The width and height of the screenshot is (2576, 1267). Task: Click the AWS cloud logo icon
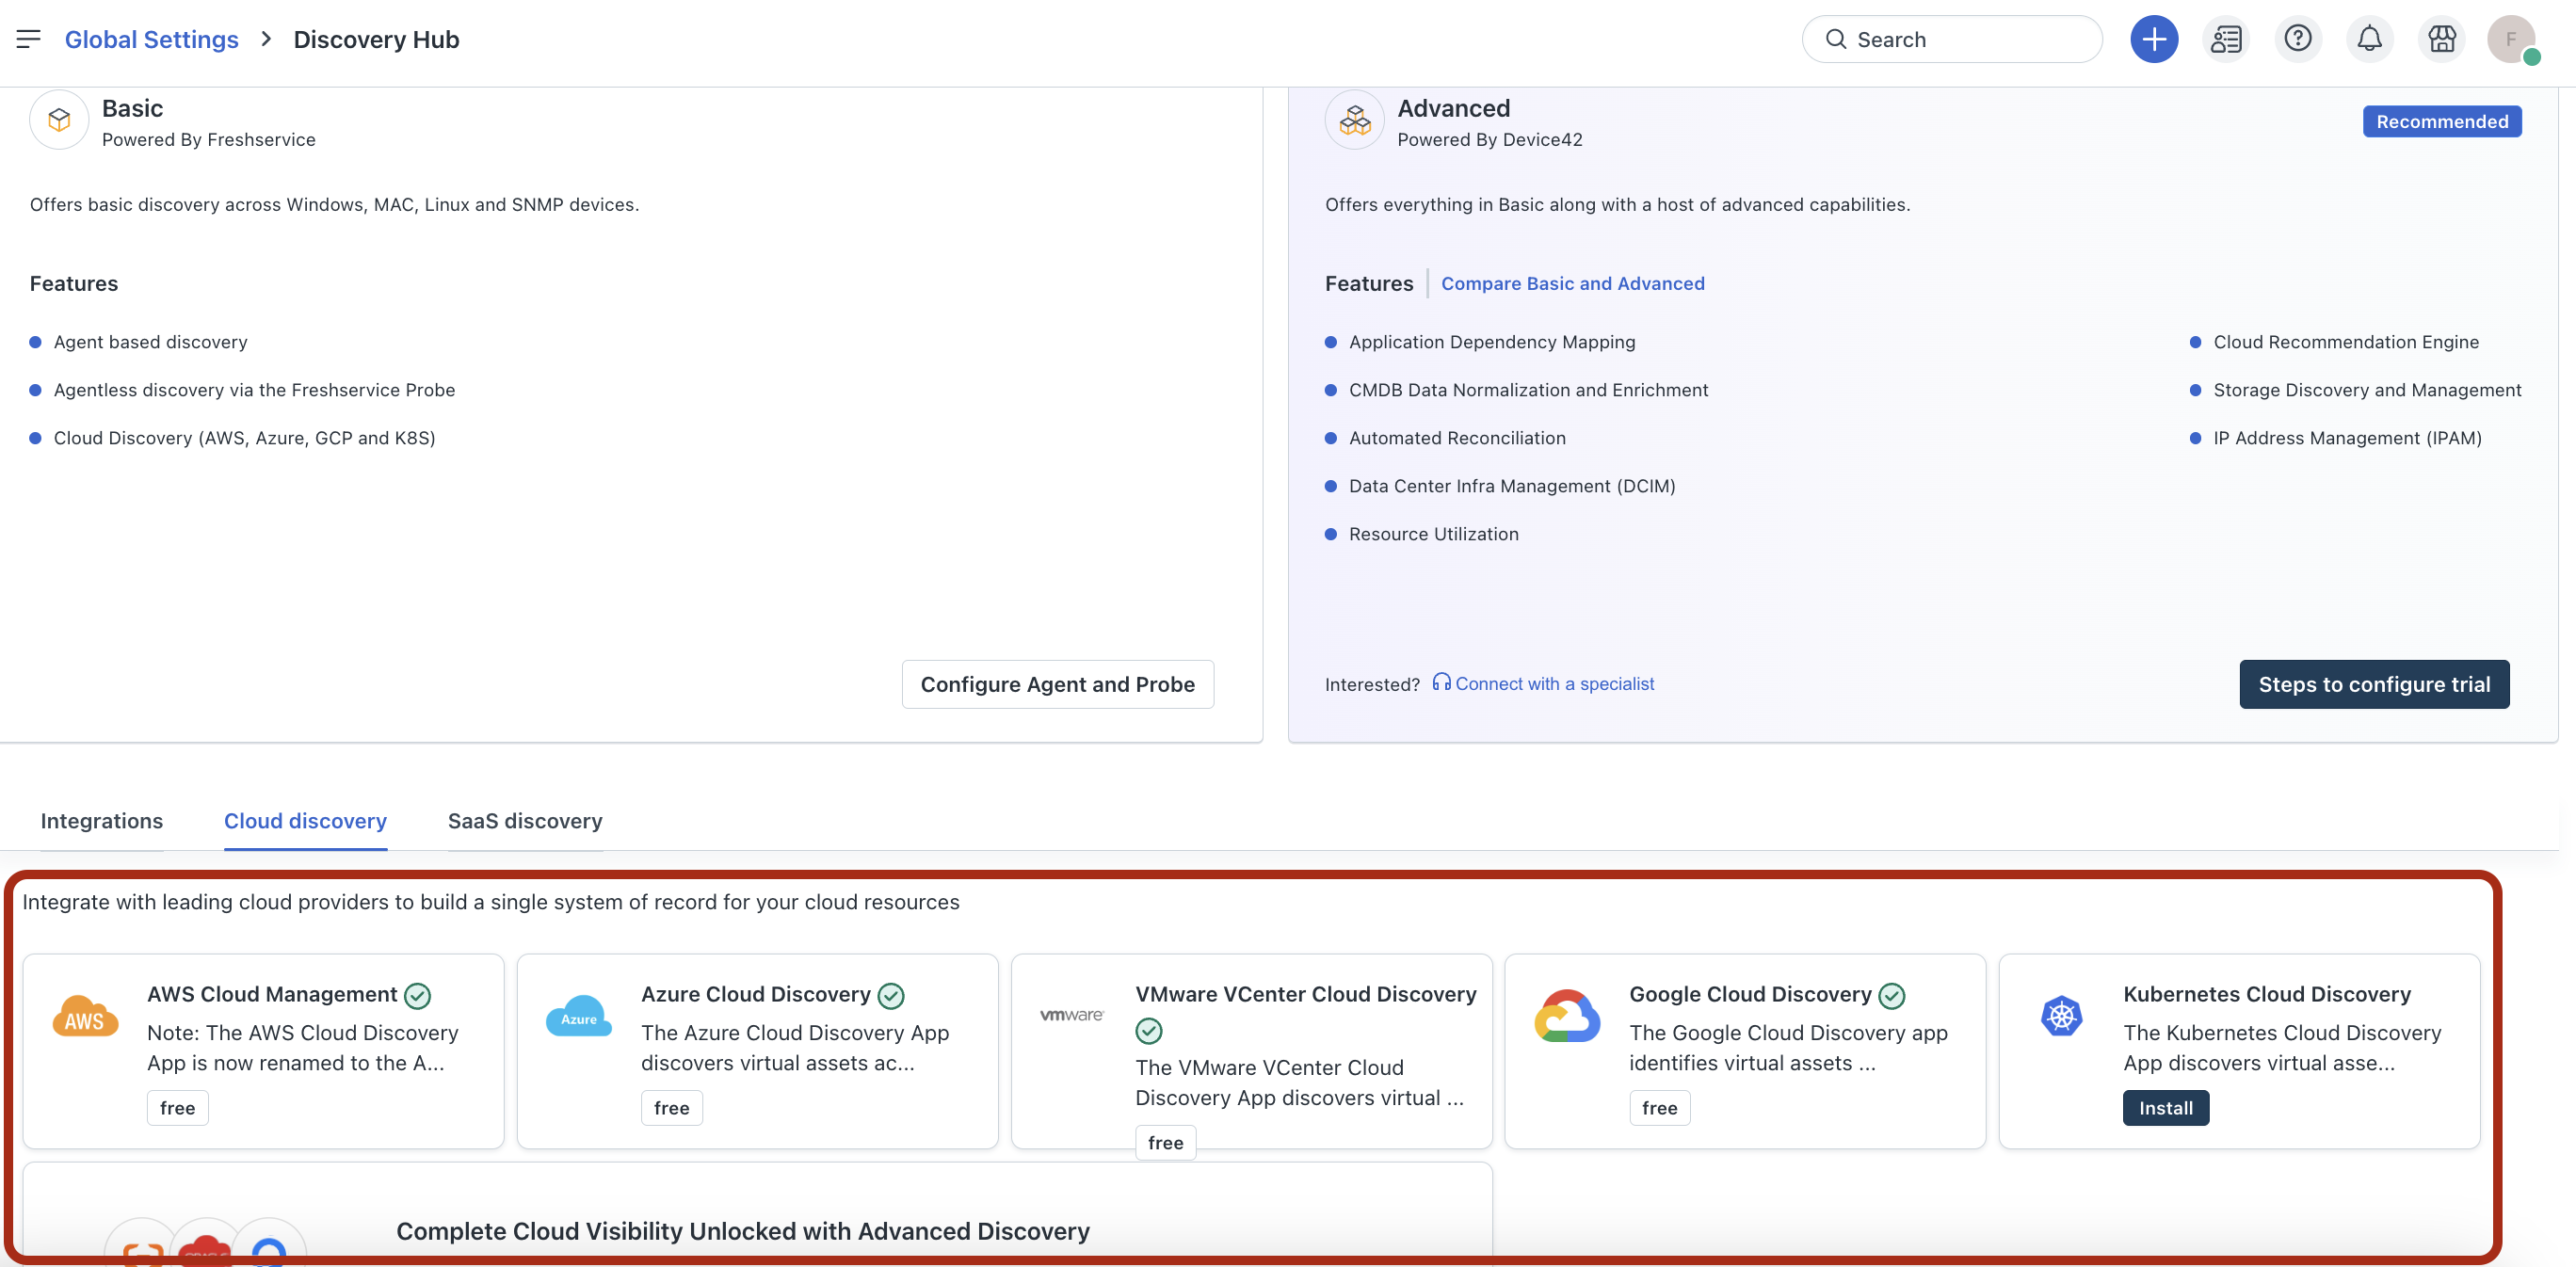coord(85,1016)
